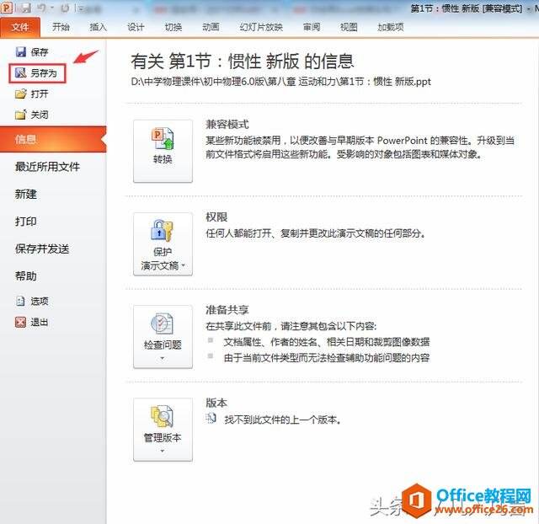Click text 文档属性、作者的姓名 bullet line
539x524 pixels.
pos(326,342)
